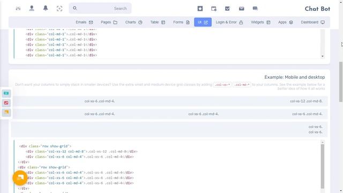Open the chat messages icon in header
Screen dimensions: 343x193
(x=255, y=9)
